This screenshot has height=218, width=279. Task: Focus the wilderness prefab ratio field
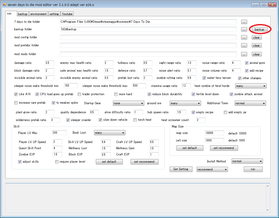click(x=55, y=120)
